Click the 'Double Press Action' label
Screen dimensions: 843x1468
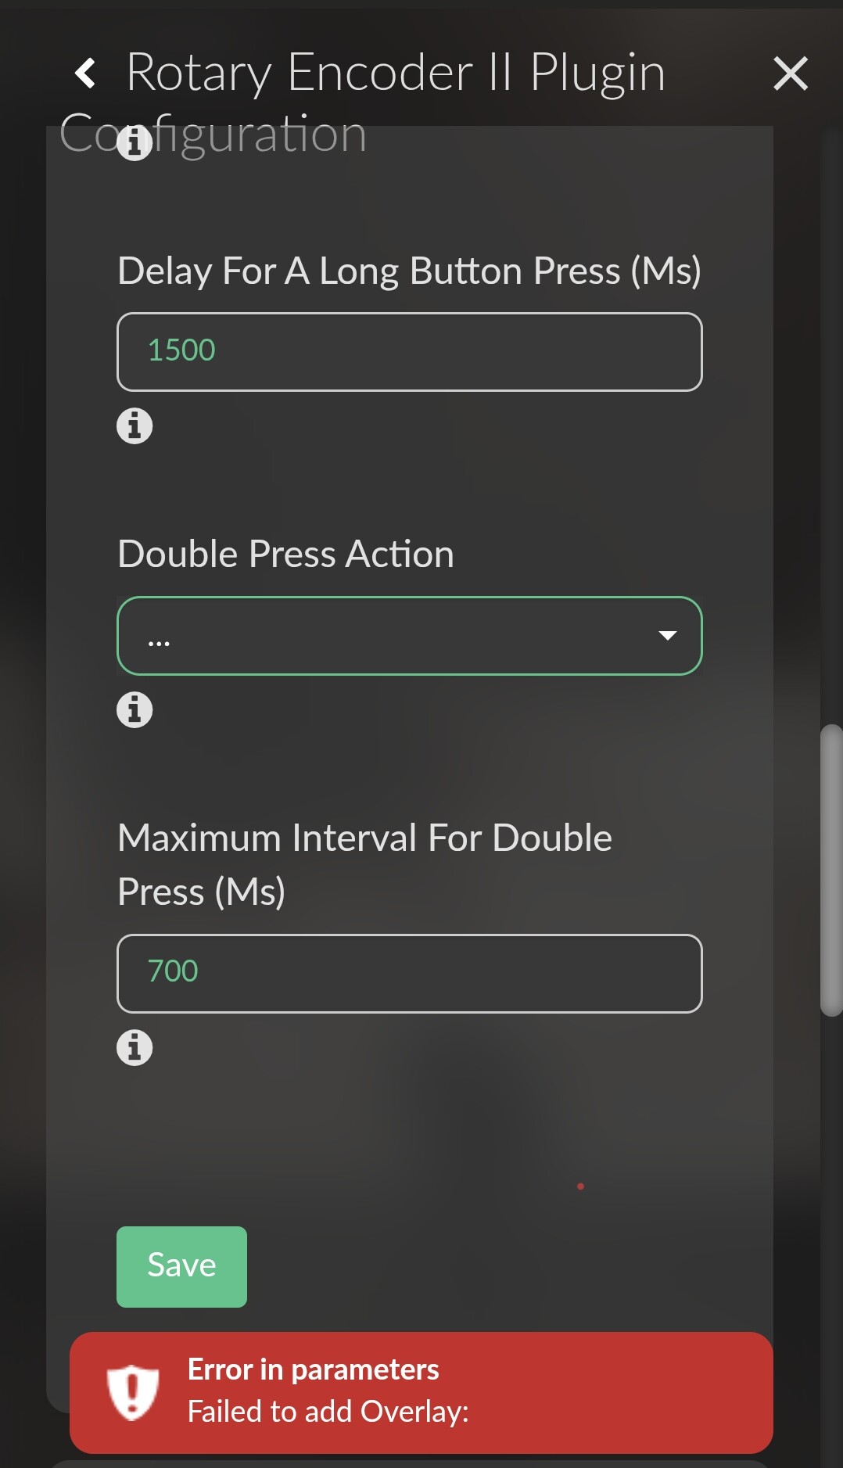(x=285, y=555)
